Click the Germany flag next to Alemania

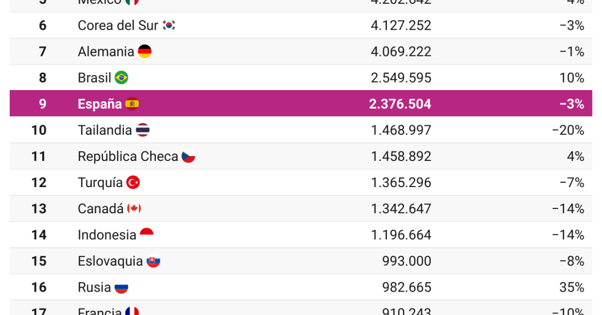[x=144, y=51]
